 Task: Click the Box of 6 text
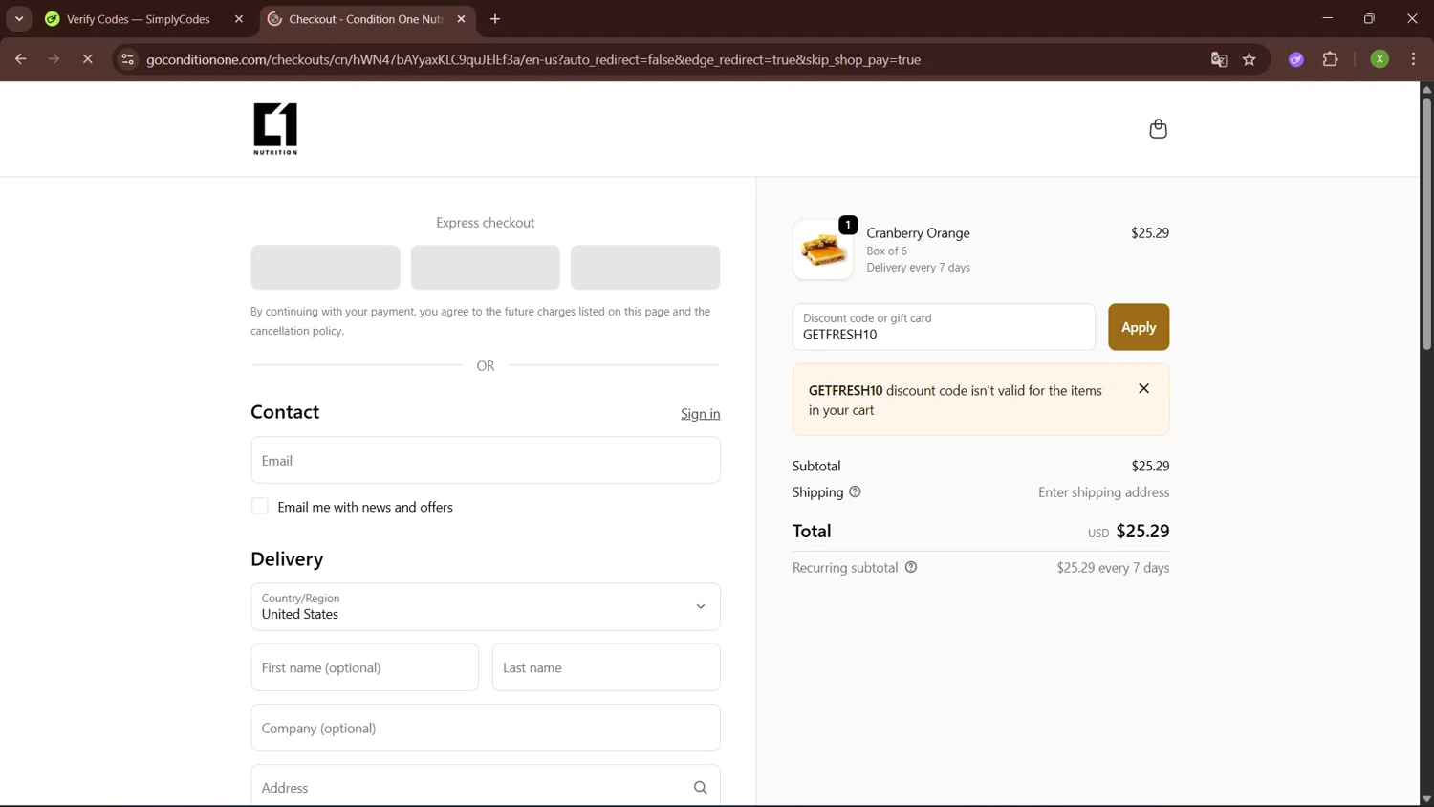pyautogui.click(x=886, y=251)
